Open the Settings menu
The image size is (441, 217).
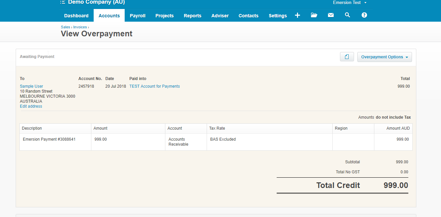(278, 16)
